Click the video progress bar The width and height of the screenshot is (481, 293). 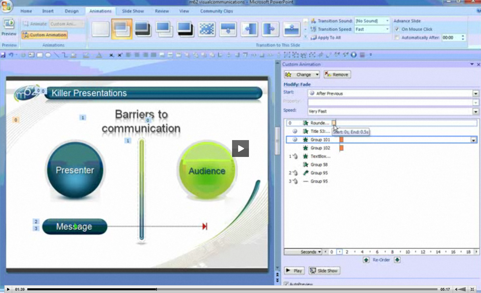point(232,289)
